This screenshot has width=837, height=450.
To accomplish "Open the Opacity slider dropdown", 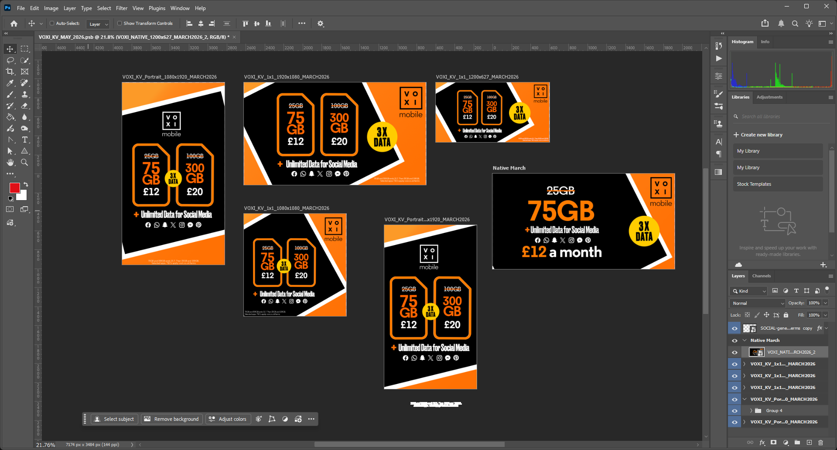I will pyautogui.click(x=826, y=303).
